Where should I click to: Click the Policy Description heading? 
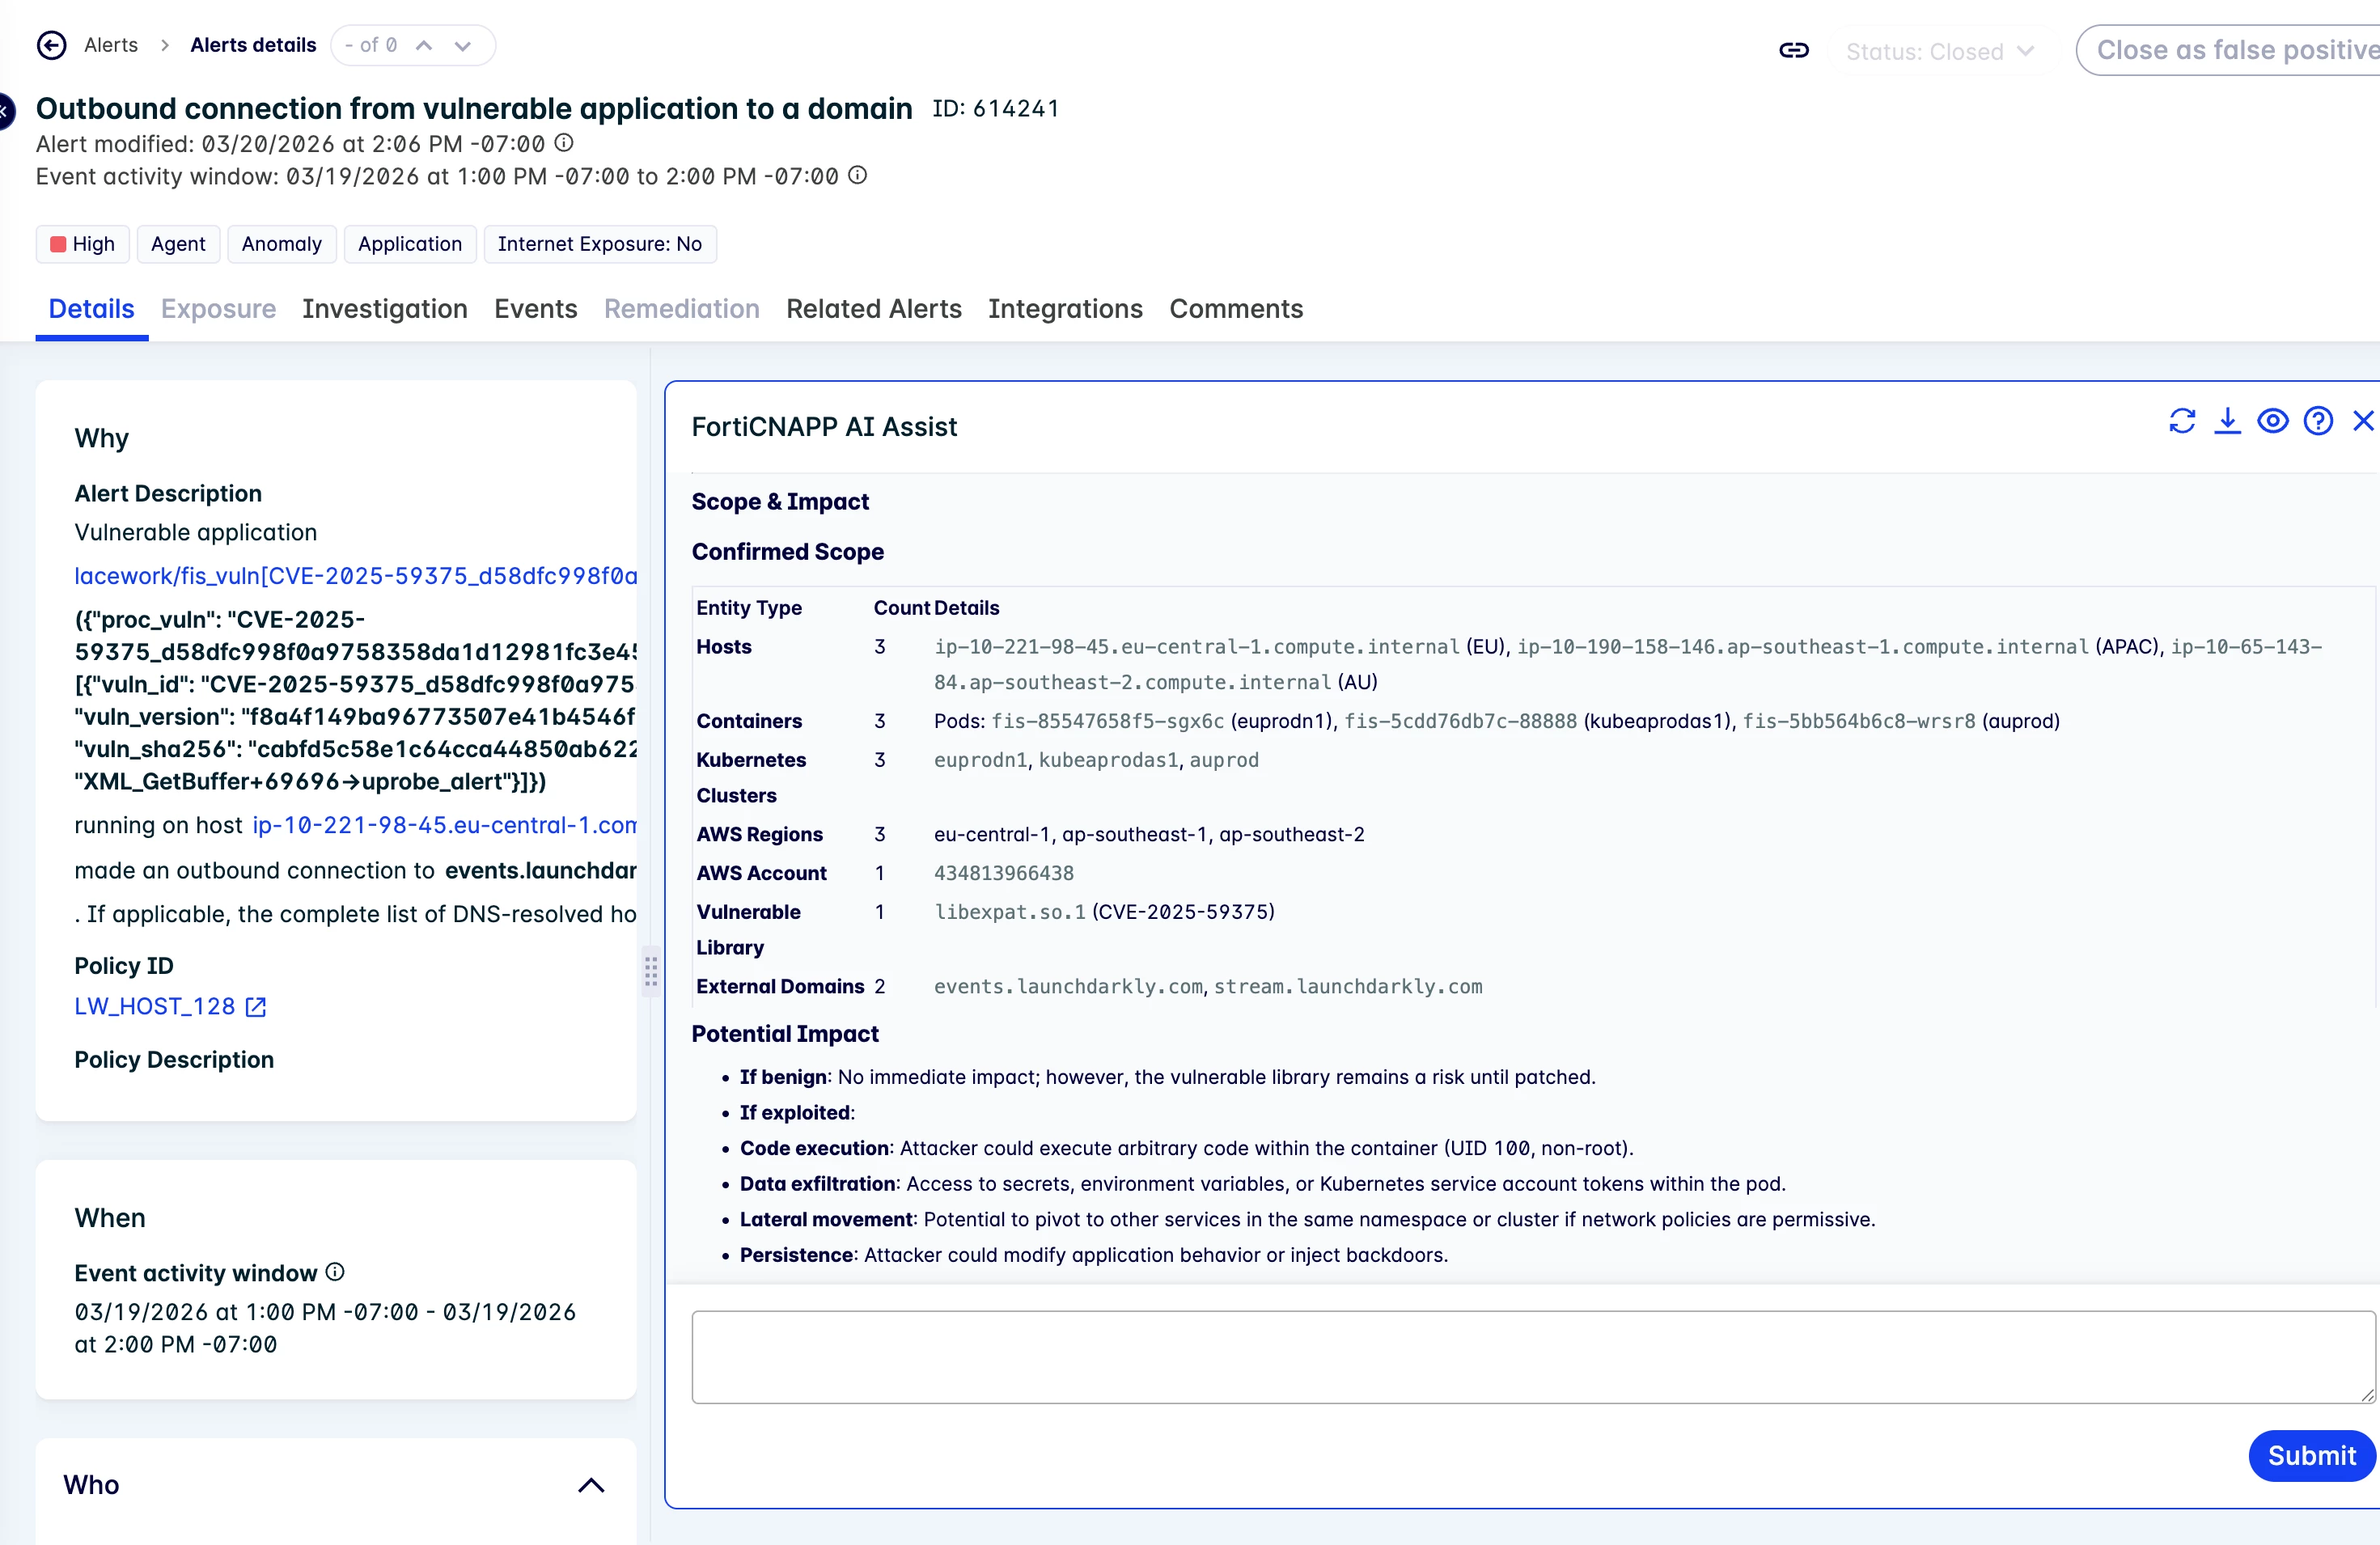click(x=174, y=1060)
